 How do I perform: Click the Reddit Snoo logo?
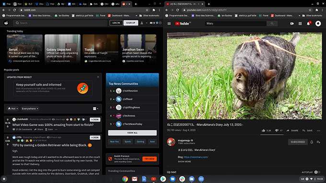6,23
